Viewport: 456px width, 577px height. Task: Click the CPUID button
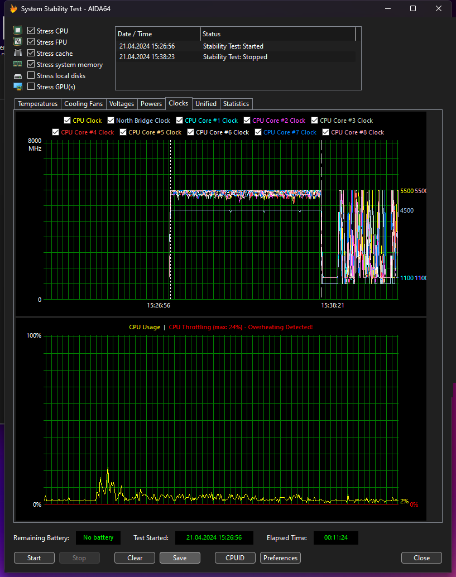pyautogui.click(x=235, y=558)
